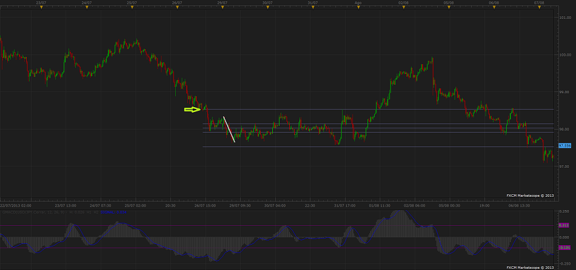Click FXCM Marketscope label in price chart

point(530,196)
